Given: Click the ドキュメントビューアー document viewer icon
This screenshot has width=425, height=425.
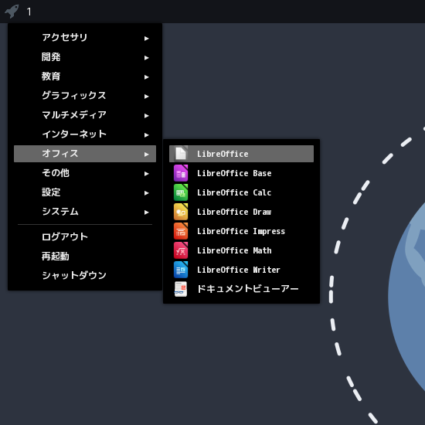Looking at the screenshot, I should [181, 289].
